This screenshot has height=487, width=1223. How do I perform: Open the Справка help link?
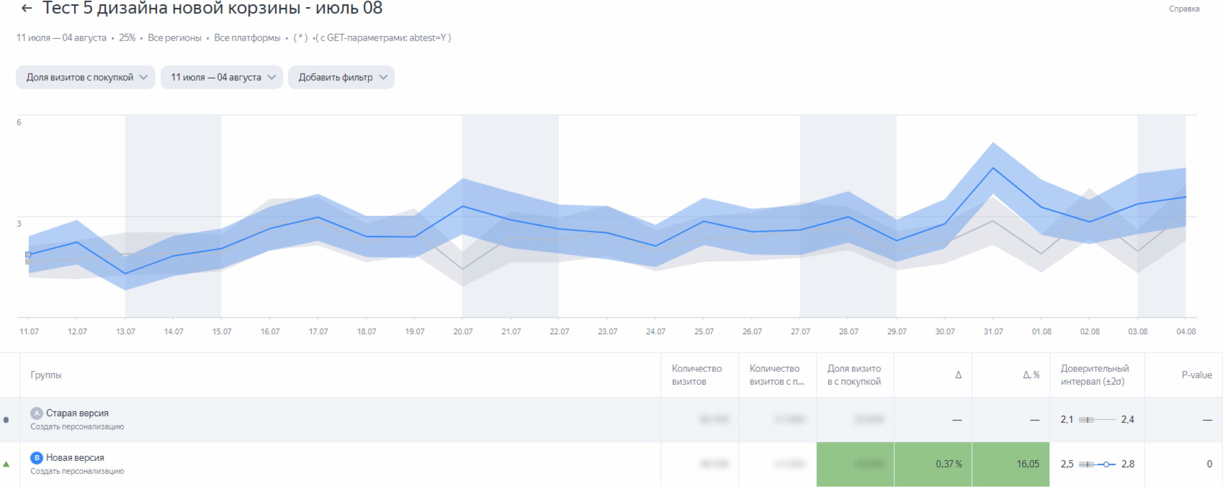1183,9
